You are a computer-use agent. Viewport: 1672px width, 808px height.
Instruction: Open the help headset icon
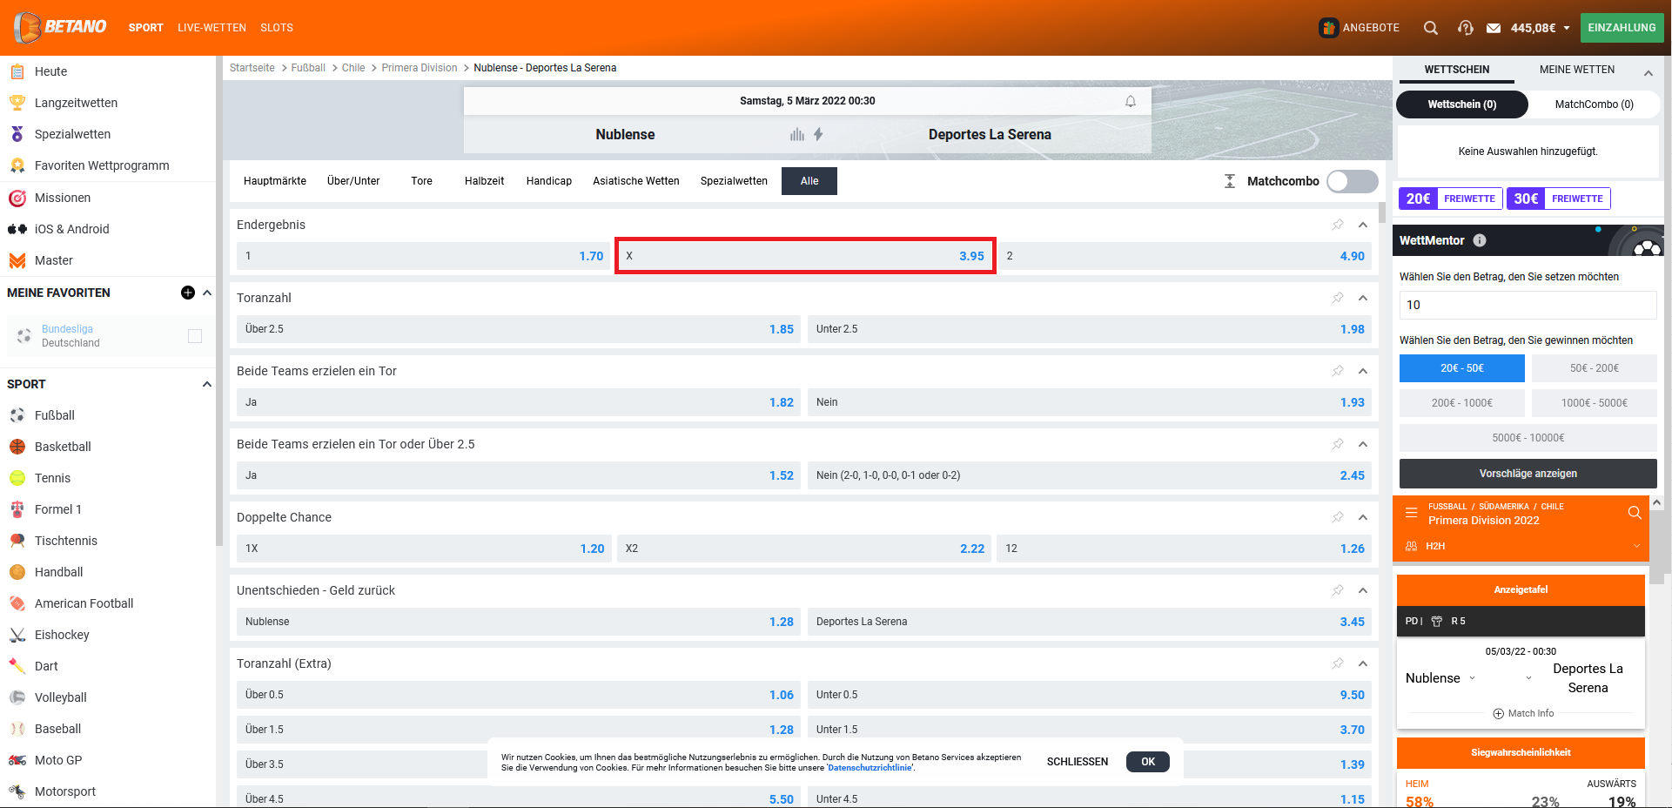point(1466,28)
